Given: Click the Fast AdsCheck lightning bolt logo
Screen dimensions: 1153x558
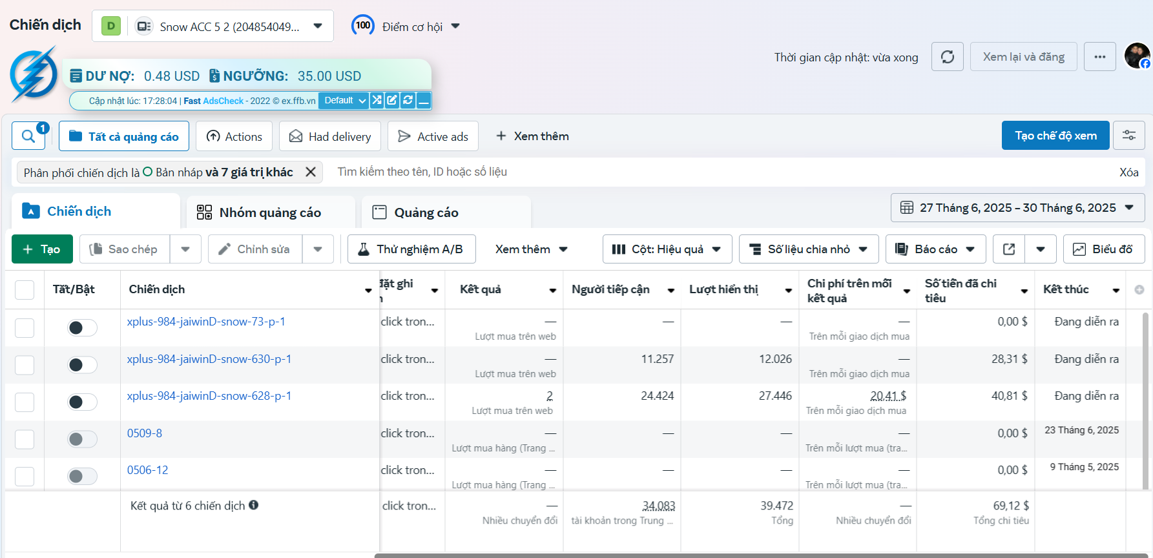Looking at the screenshot, I should [34, 74].
